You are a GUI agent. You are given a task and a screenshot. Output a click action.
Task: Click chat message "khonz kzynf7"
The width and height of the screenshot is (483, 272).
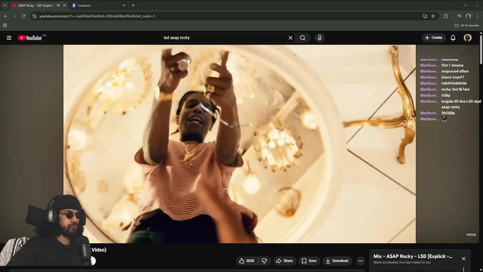(x=453, y=77)
